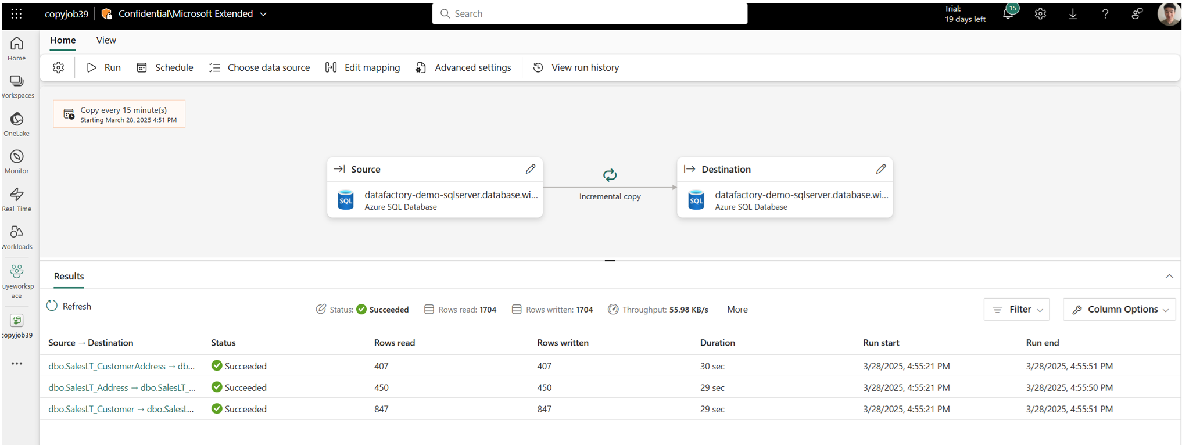The image size is (1182, 445).
Task: Click the Run button
Action: (x=104, y=68)
